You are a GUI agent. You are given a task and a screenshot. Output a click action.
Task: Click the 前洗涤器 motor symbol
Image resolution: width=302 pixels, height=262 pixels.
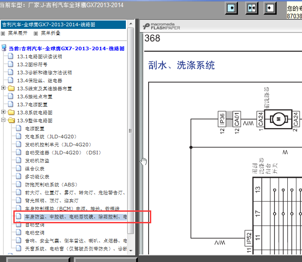(x=278, y=119)
